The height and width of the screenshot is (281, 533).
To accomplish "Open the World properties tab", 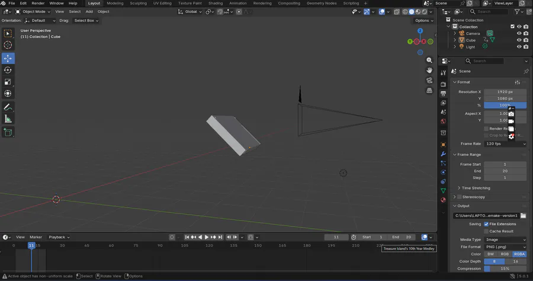I will tap(443, 122).
